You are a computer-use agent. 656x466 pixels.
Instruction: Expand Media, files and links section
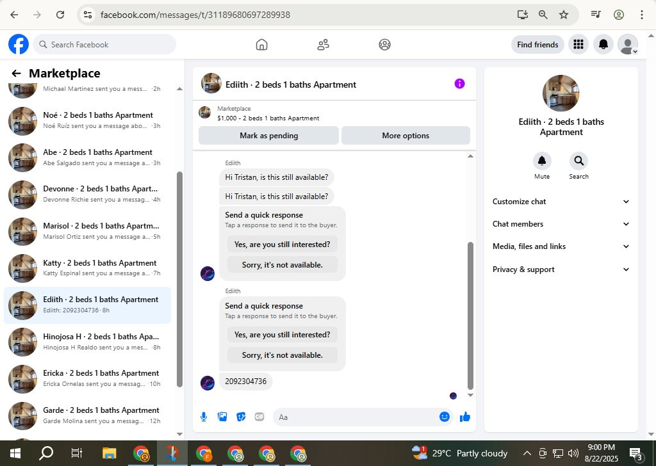pos(561,246)
